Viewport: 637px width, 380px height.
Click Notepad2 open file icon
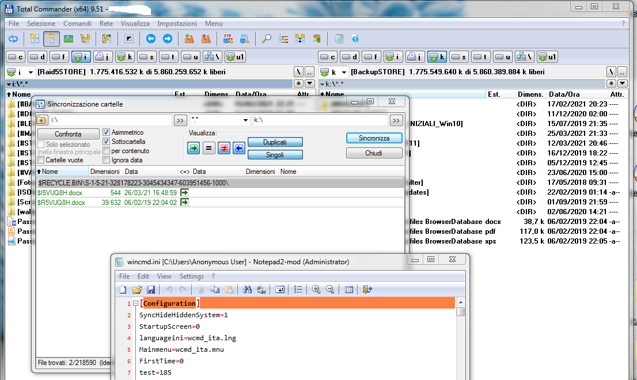(x=137, y=290)
